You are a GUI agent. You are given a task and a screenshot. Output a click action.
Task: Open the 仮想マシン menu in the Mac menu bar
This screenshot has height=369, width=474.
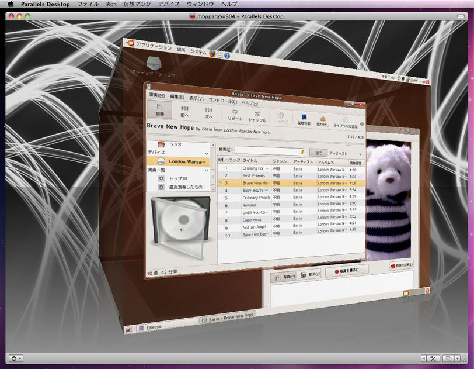[x=137, y=4]
